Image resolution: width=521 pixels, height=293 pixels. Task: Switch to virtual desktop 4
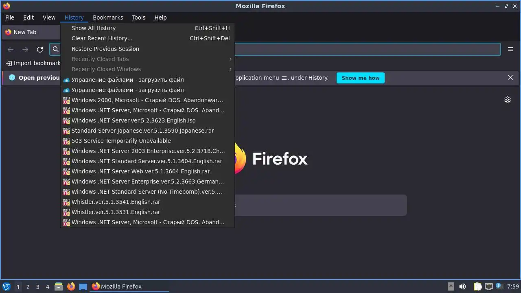[47, 286]
